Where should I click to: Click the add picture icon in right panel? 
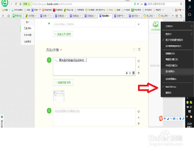[x=155, y=24]
